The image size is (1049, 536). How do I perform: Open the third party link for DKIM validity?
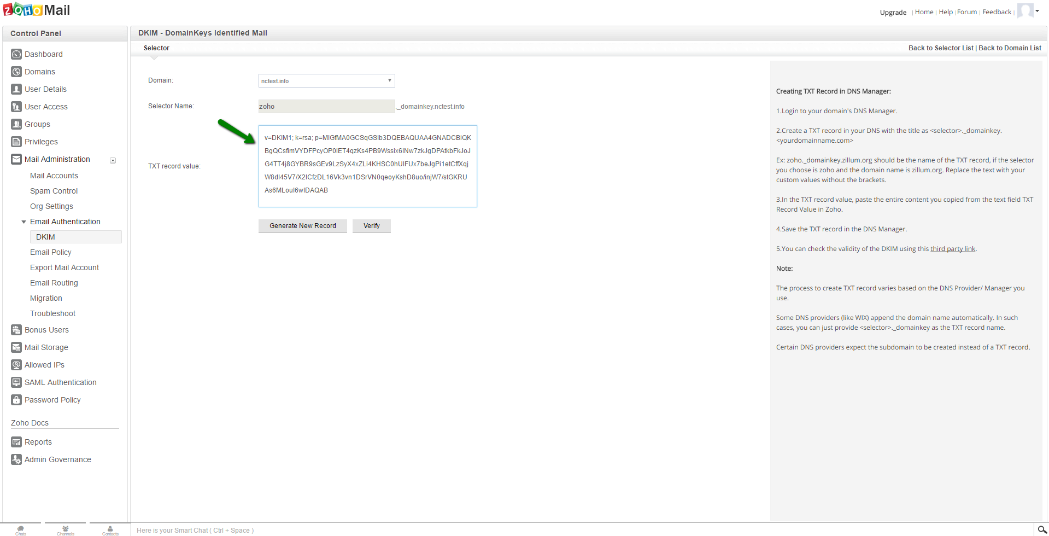pos(953,249)
